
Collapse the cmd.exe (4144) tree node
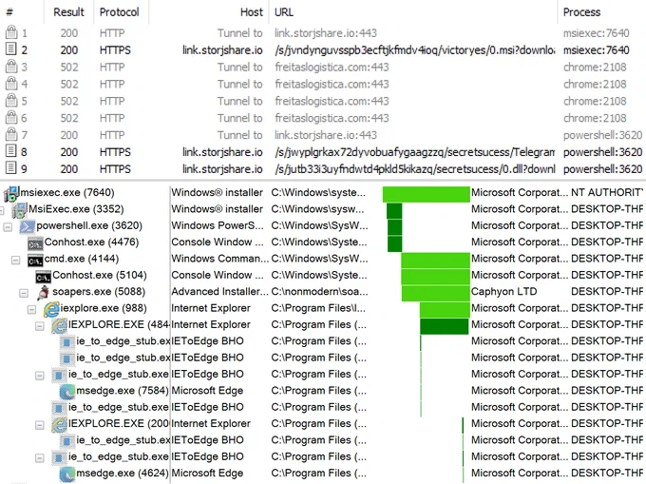coord(15,260)
